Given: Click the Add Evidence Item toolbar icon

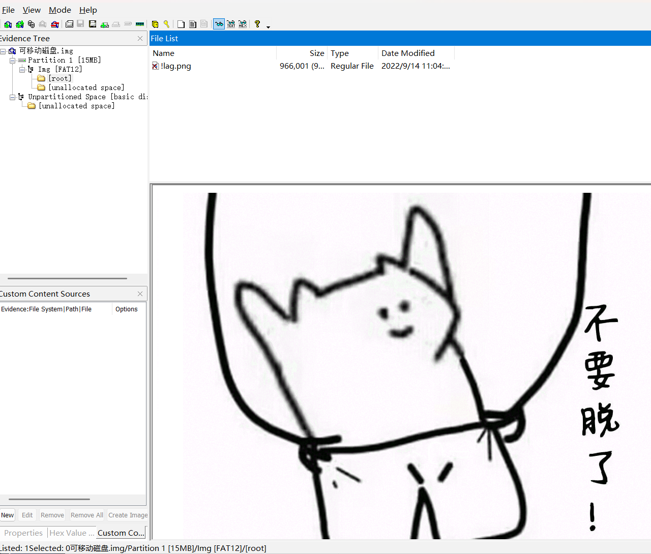Looking at the screenshot, I should [x=8, y=24].
